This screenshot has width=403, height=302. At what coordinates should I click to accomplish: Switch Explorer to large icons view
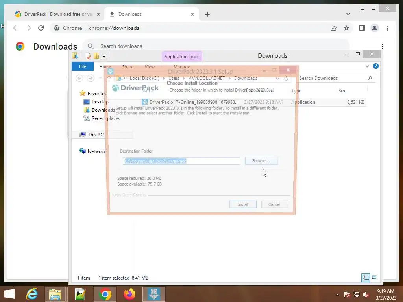[375, 278]
